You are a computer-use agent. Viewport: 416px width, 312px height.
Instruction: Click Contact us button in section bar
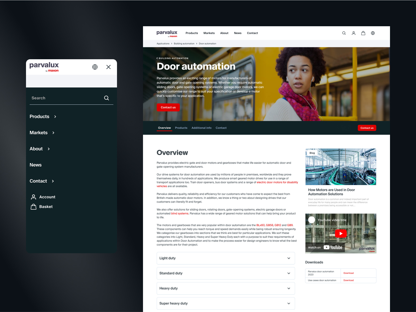(x=367, y=128)
